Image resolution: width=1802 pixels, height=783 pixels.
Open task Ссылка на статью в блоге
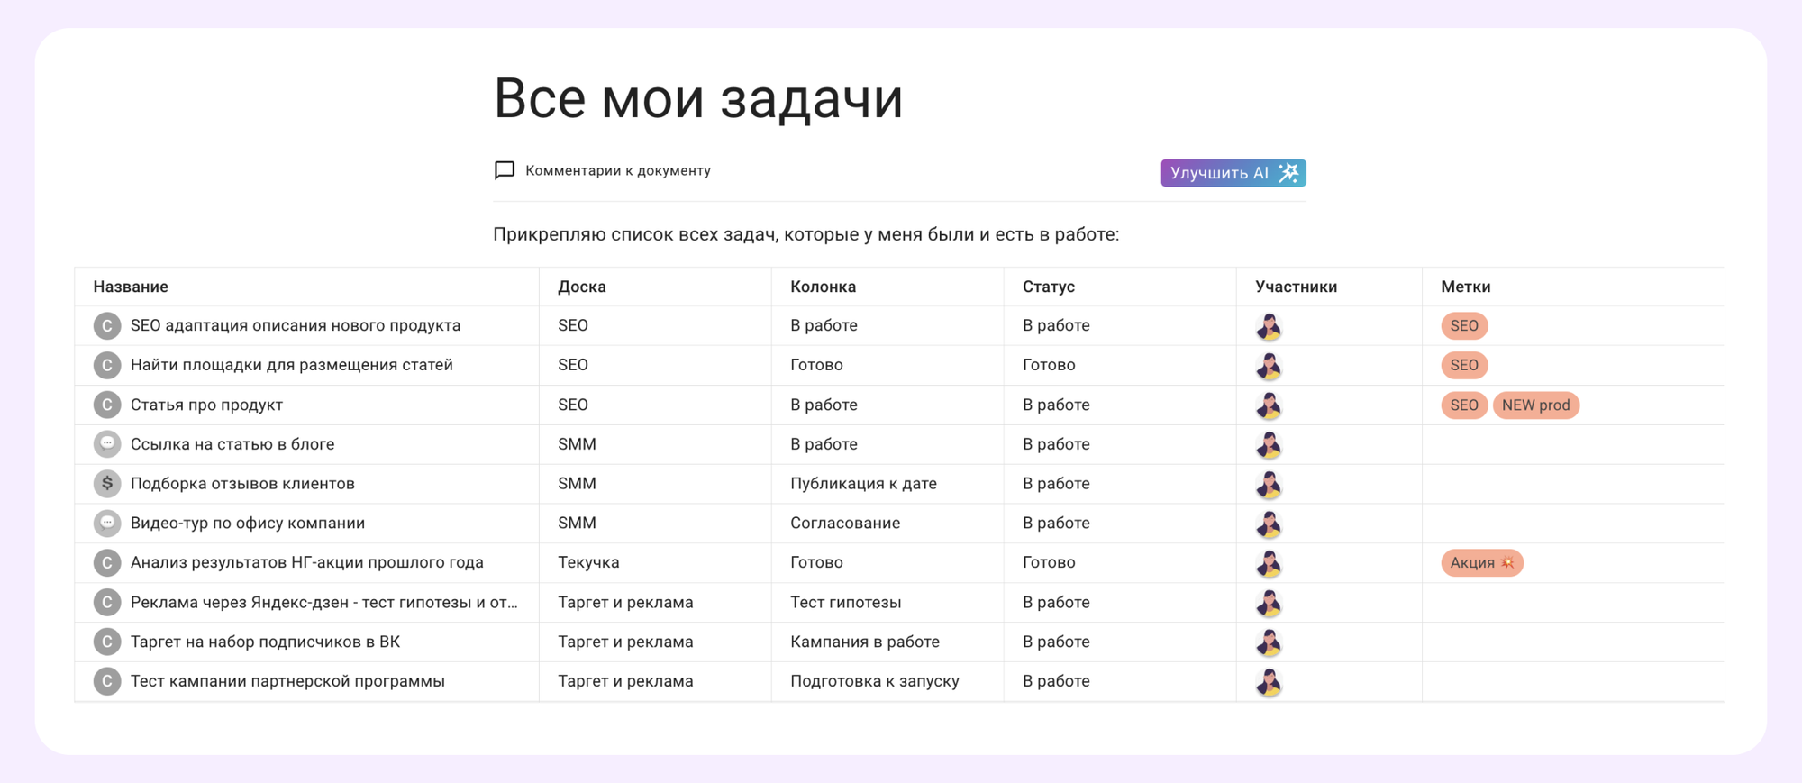[x=232, y=444]
